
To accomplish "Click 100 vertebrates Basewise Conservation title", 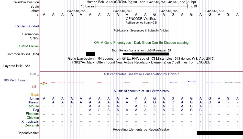I will 141,74.
